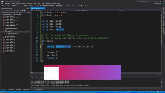Open the Datei menu
The width and height of the screenshot is (165, 93).
click(2, 3)
